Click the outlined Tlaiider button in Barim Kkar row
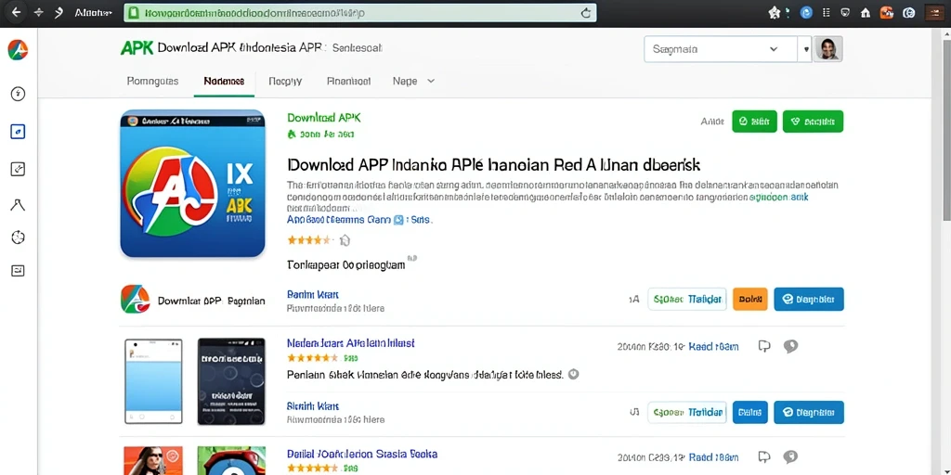The height and width of the screenshot is (475, 951). pos(686,300)
